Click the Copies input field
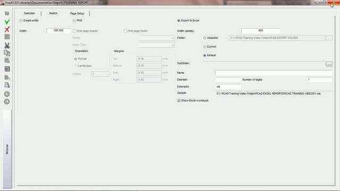This screenshot has width=340, height=191. (x=100, y=74)
